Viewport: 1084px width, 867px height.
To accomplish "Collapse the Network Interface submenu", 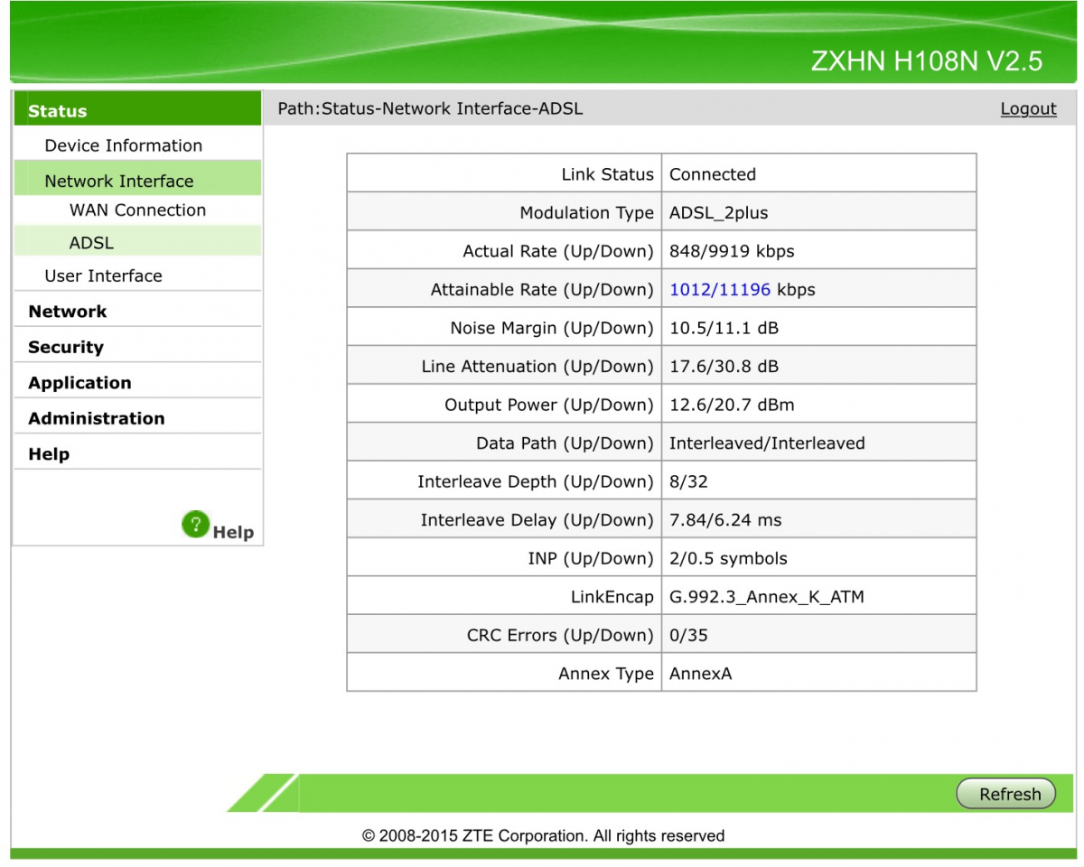I will click(118, 181).
